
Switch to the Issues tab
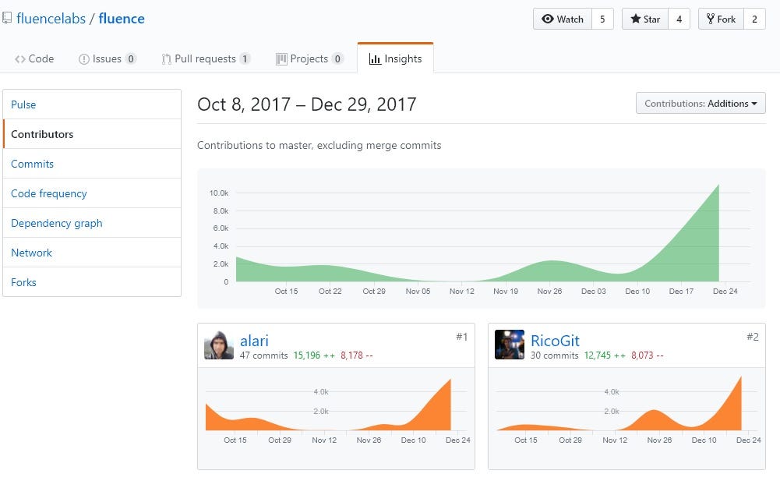tap(107, 58)
